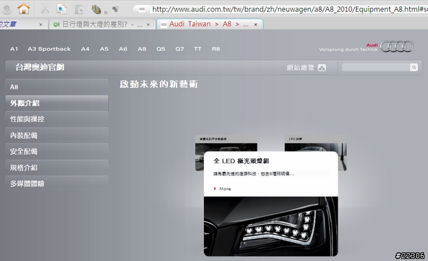Close the Audi Taiwan A8 tab
Viewport: 428px width, 261px height.
click(255, 25)
